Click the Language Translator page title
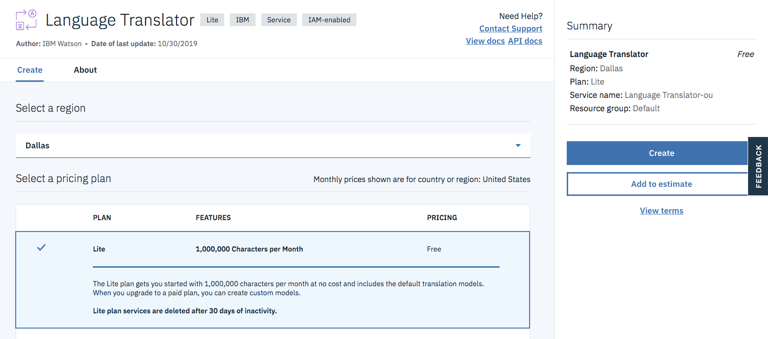Viewport: 768px width, 339px height. (120, 20)
